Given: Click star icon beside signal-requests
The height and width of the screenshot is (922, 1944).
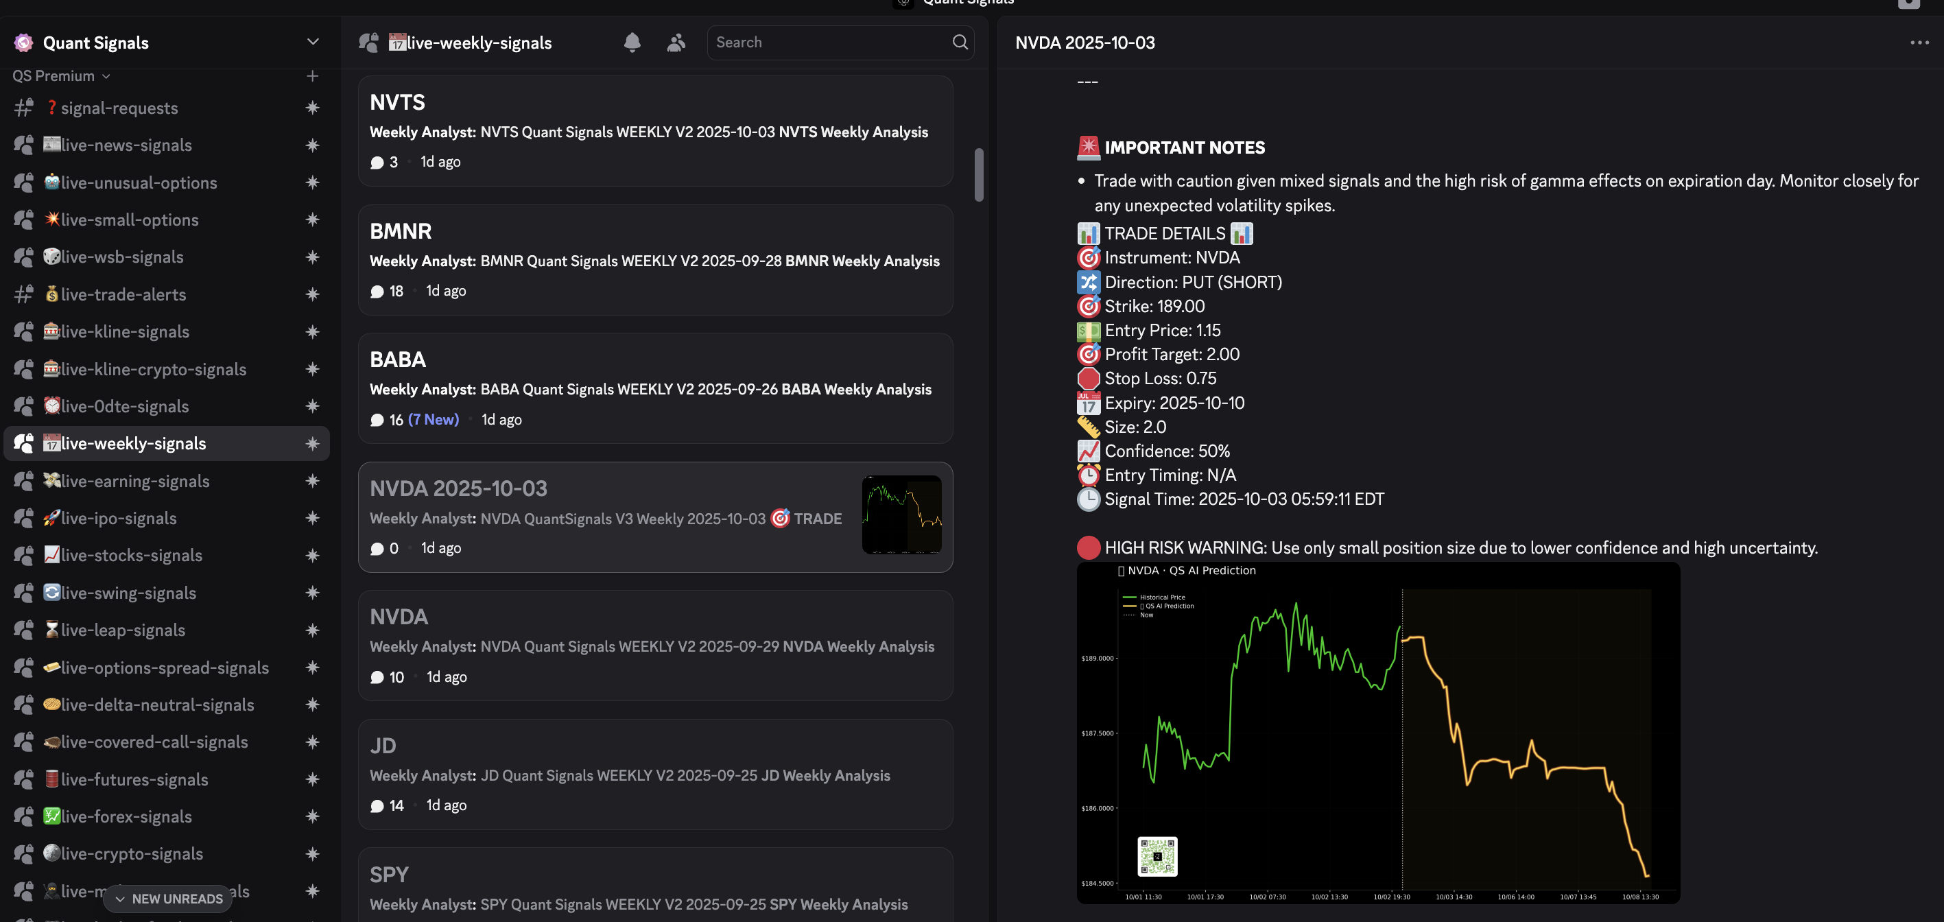Looking at the screenshot, I should [x=312, y=108].
